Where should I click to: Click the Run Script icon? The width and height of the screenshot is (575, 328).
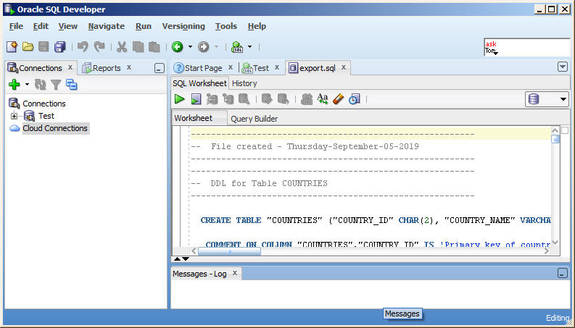[196, 99]
